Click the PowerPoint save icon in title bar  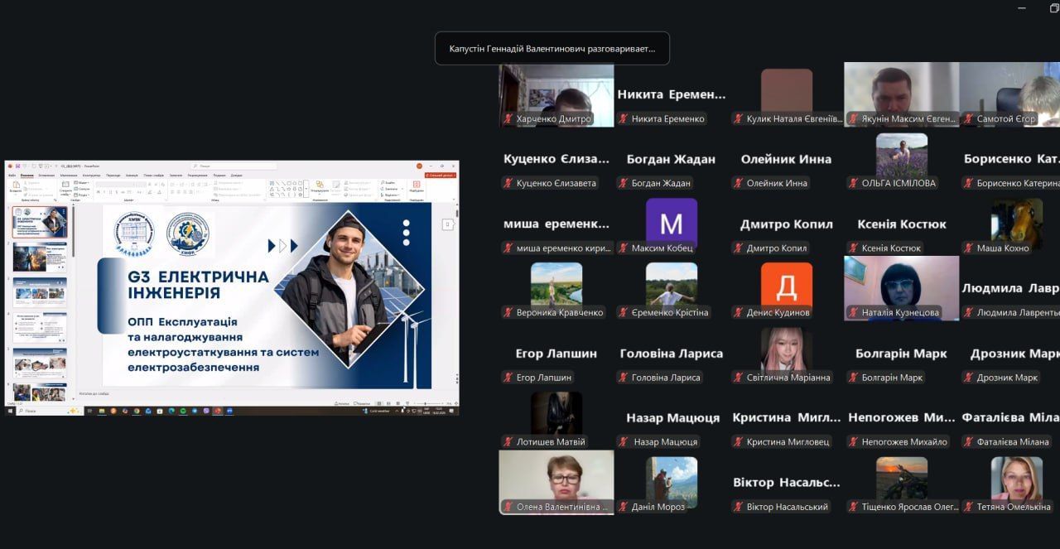(18, 166)
